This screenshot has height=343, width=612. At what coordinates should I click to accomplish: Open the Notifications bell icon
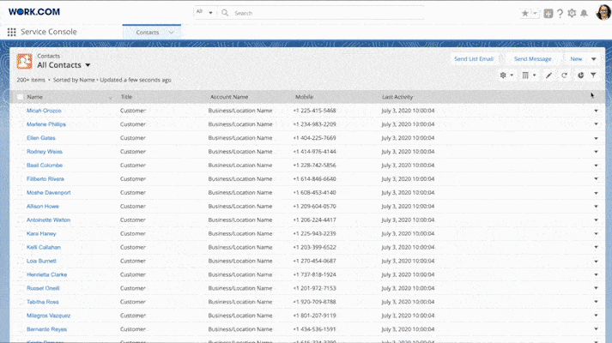[584, 13]
